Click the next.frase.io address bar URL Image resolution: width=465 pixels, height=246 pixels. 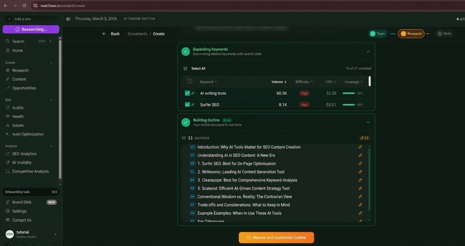pyautogui.click(x=63, y=5)
